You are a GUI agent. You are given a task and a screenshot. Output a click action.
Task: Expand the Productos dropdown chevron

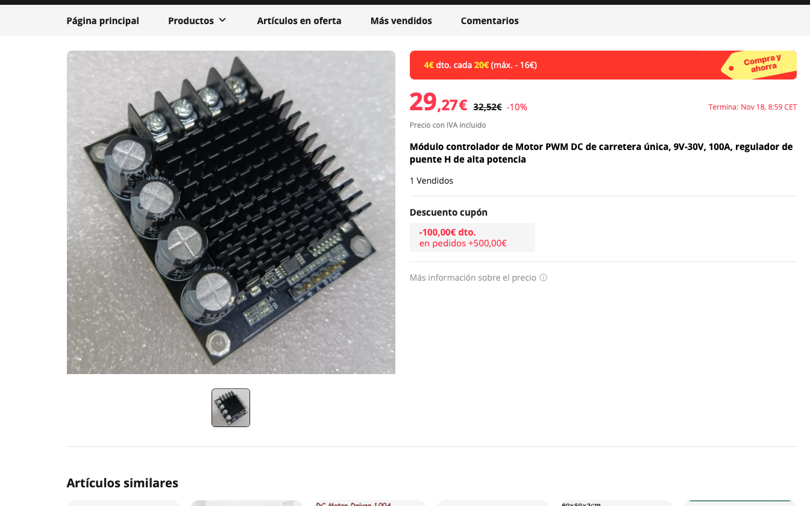pyautogui.click(x=222, y=20)
